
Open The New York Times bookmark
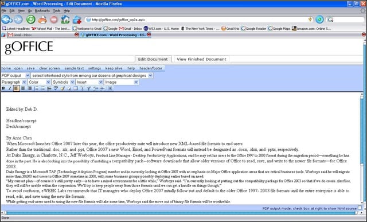click(x=200, y=28)
